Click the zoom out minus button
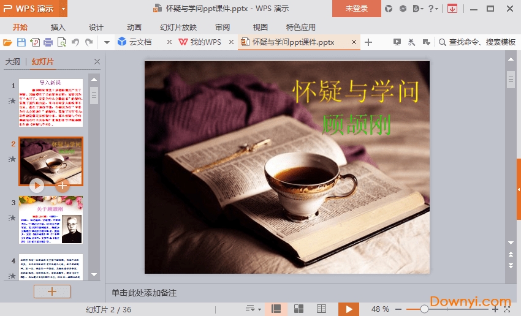 coord(398,309)
